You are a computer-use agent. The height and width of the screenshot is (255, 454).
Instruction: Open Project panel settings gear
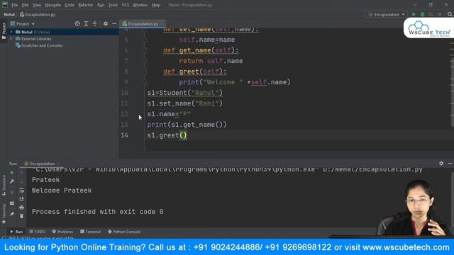[x=106, y=23]
